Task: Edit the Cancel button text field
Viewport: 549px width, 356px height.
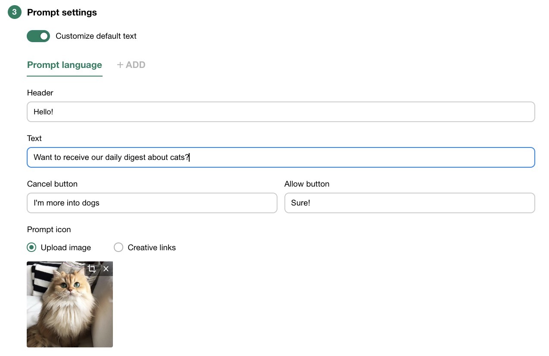Action: (152, 203)
